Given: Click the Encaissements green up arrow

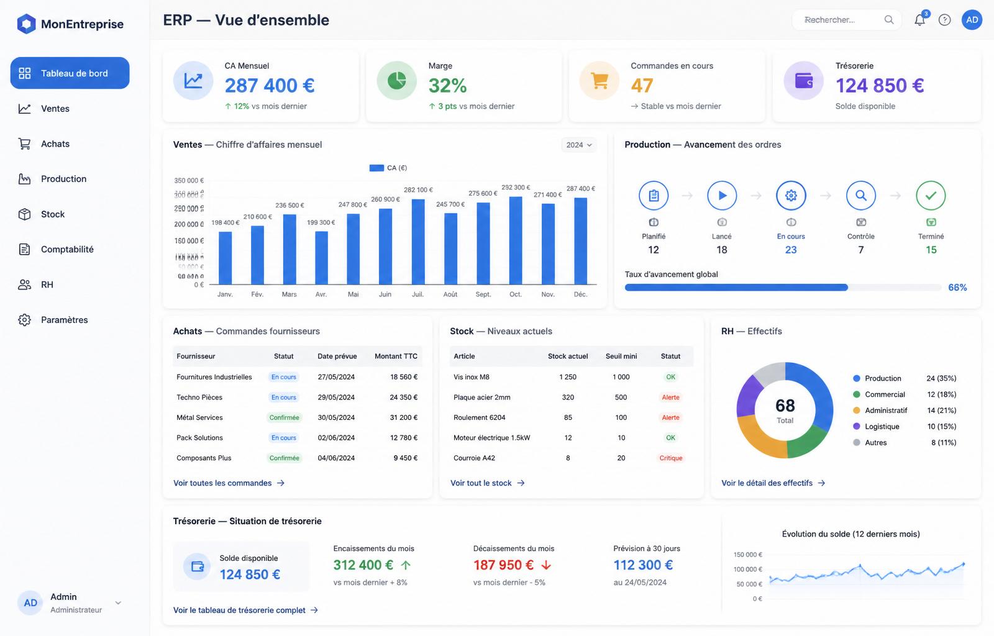Looking at the screenshot, I should 406,565.
